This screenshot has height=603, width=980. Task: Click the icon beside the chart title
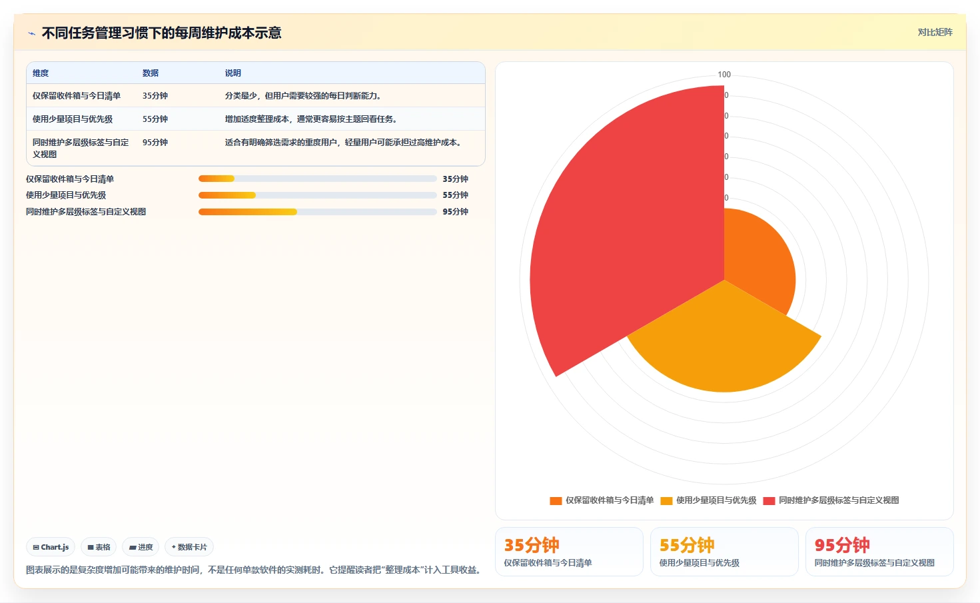31,33
